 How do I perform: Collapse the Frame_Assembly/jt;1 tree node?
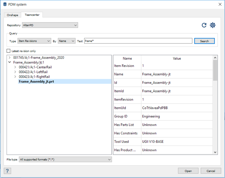tap(10, 62)
